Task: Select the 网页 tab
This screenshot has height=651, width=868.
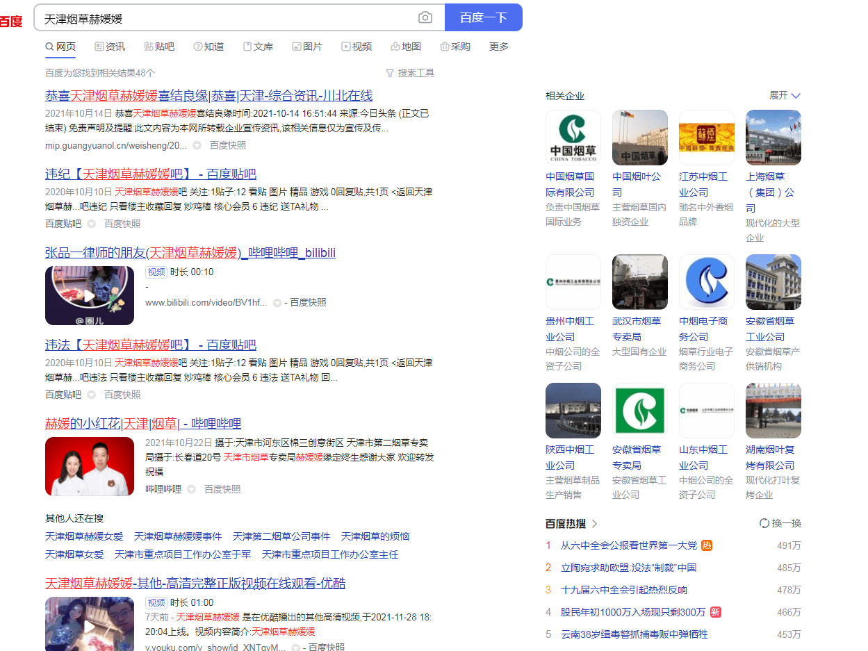Action: pos(60,47)
